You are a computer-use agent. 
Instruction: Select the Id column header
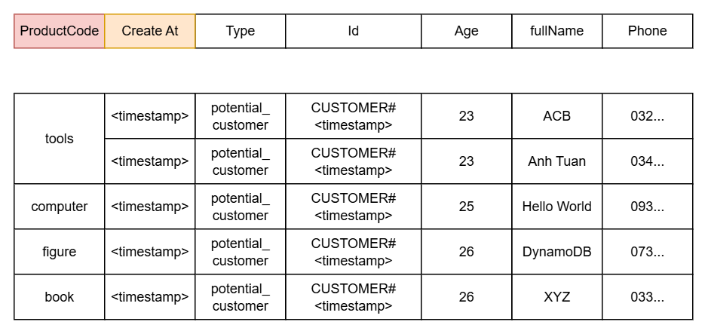click(x=354, y=31)
